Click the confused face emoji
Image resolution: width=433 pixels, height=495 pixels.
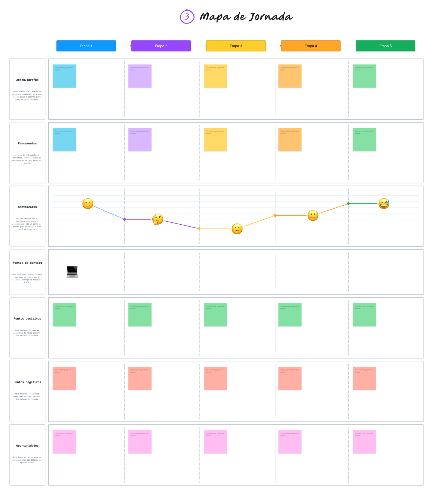click(237, 229)
